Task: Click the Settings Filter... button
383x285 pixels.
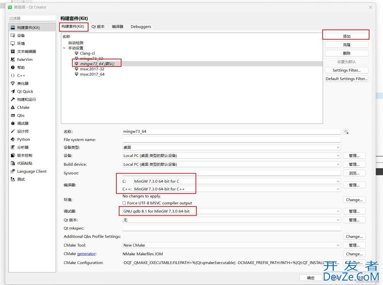Action: pyautogui.click(x=347, y=70)
